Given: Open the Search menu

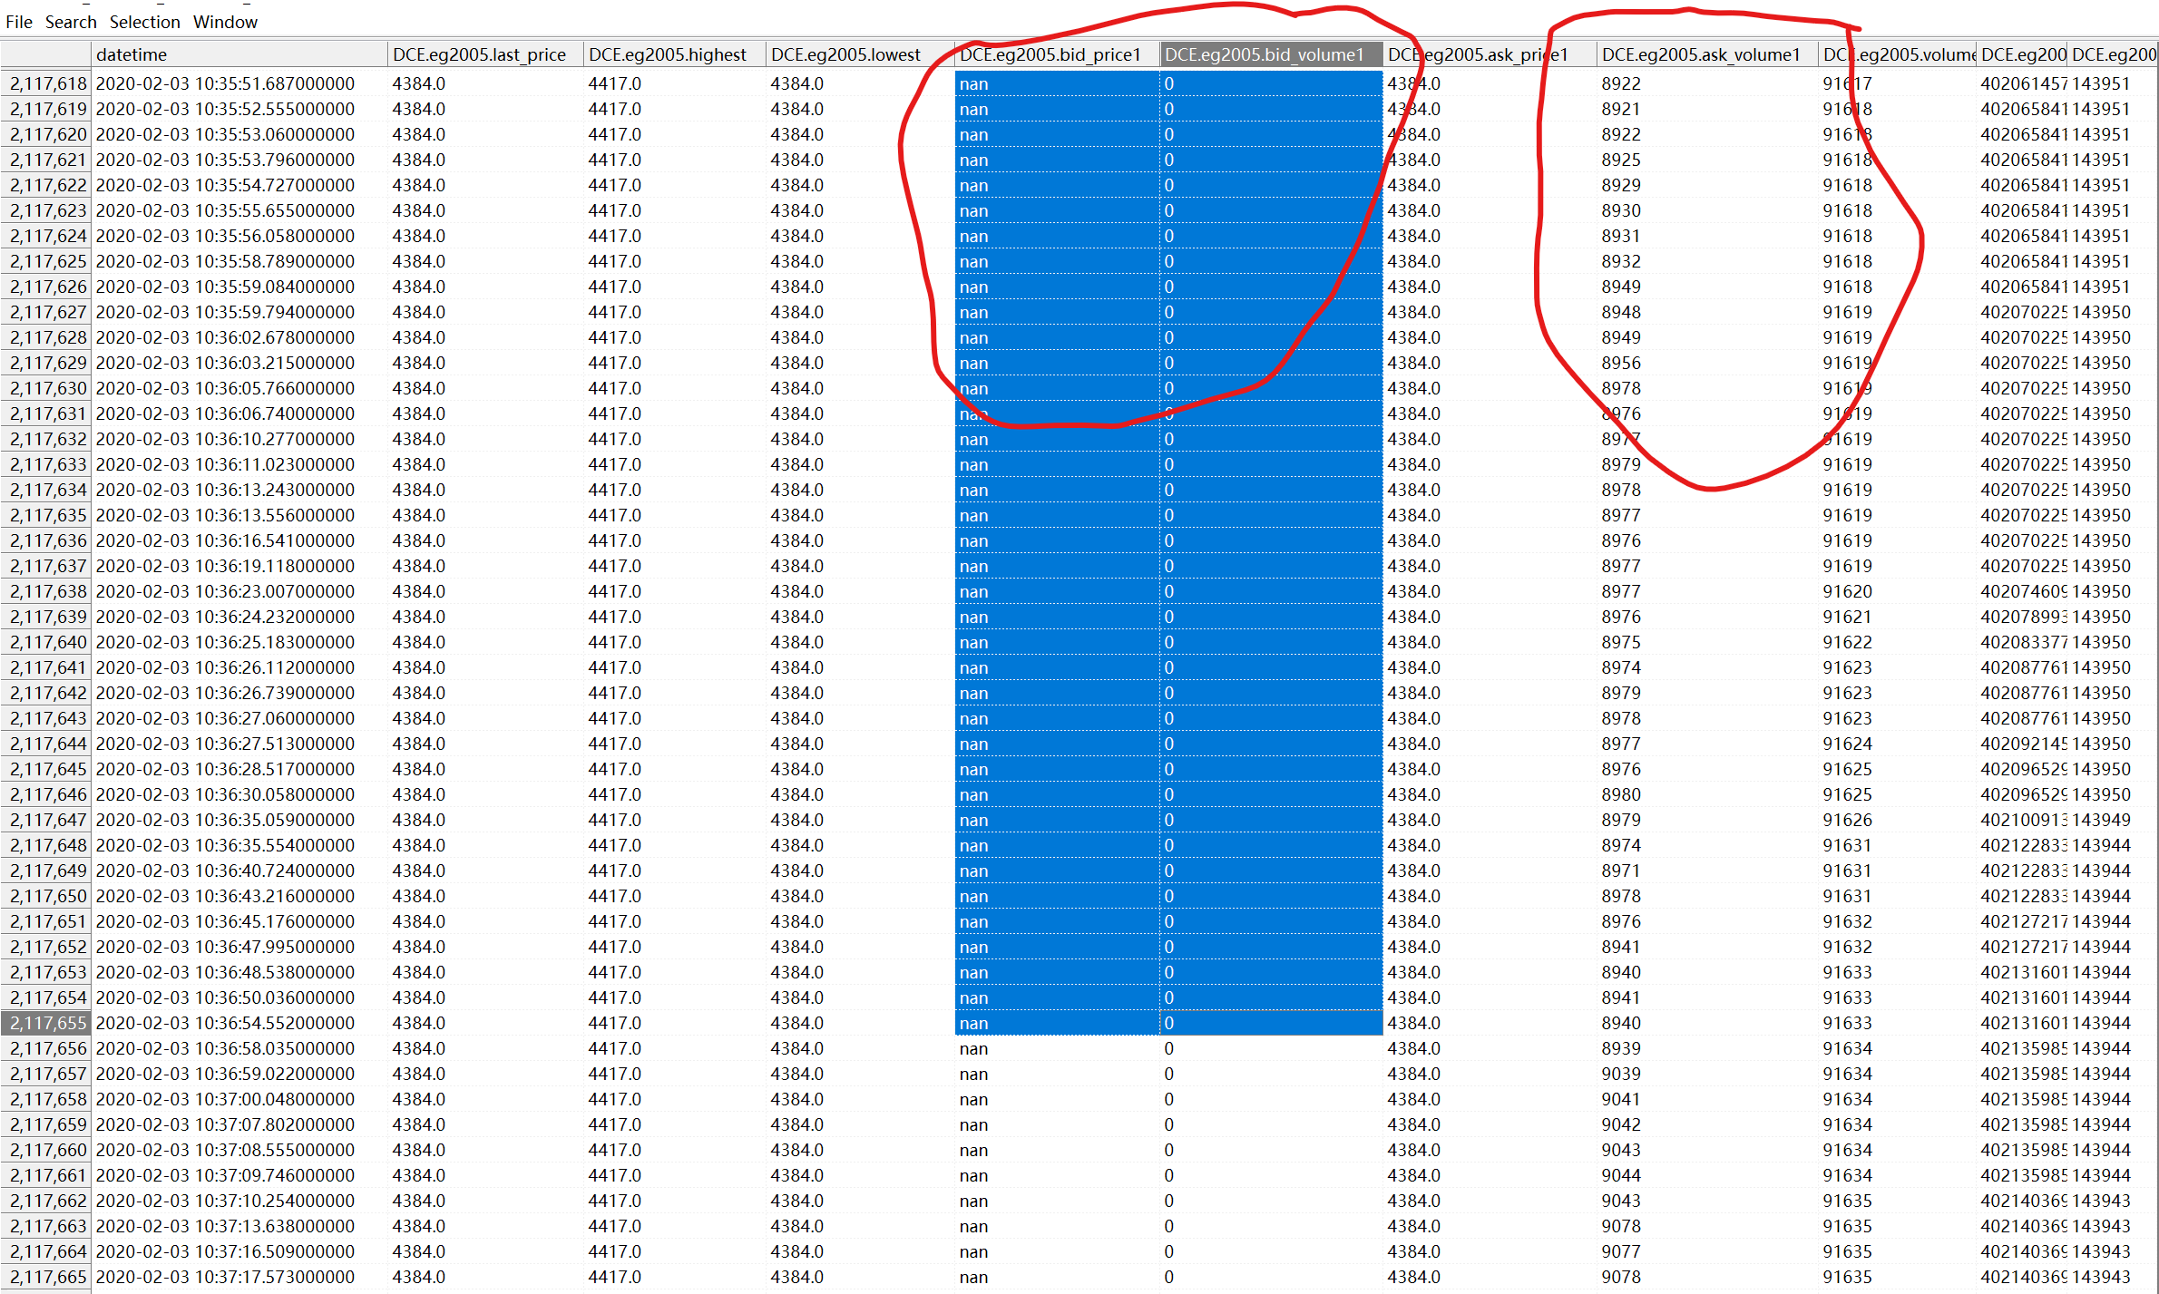Looking at the screenshot, I should click(x=71, y=22).
